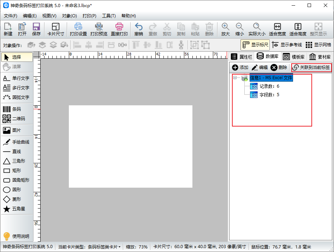
Task: Collapse the 信息1 database tree node
Action: click(x=235, y=78)
